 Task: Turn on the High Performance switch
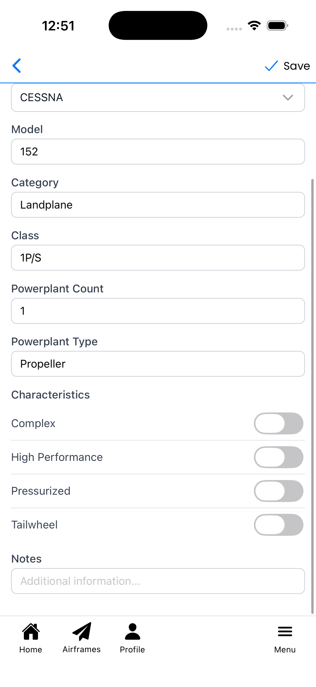click(x=279, y=457)
